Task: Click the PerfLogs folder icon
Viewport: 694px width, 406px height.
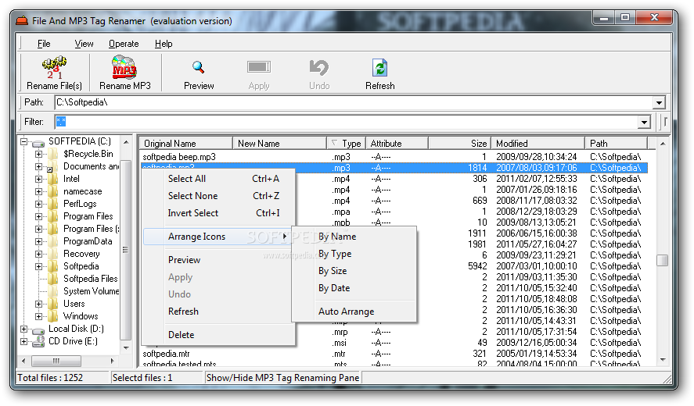Action: pyautogui.click(x=53, y=204)
